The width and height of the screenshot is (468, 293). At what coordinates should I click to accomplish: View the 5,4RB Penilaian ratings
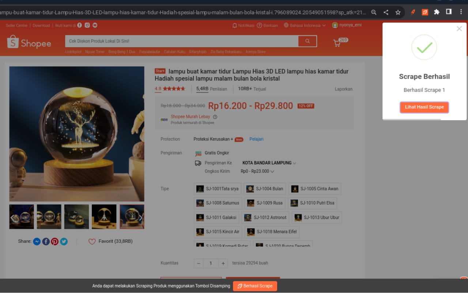[x=212, y=89]
